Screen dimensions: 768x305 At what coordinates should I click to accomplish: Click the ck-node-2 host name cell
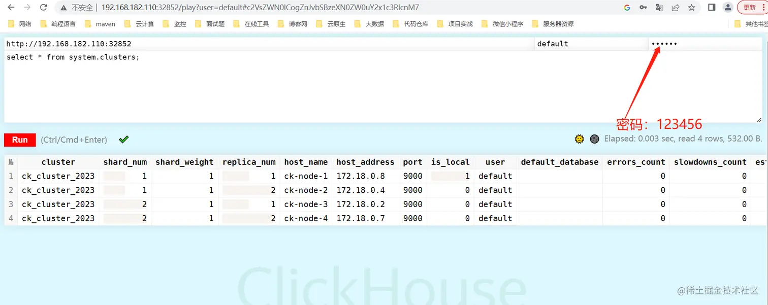pos(306,190)
